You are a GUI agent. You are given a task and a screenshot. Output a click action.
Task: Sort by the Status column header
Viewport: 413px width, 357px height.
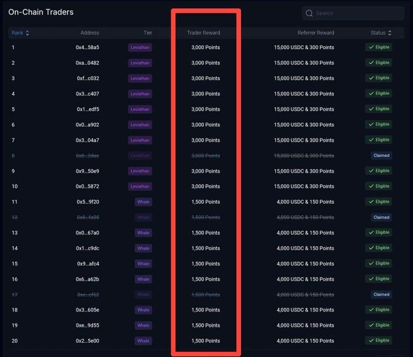pyautogui.click(x=381, y=33)
